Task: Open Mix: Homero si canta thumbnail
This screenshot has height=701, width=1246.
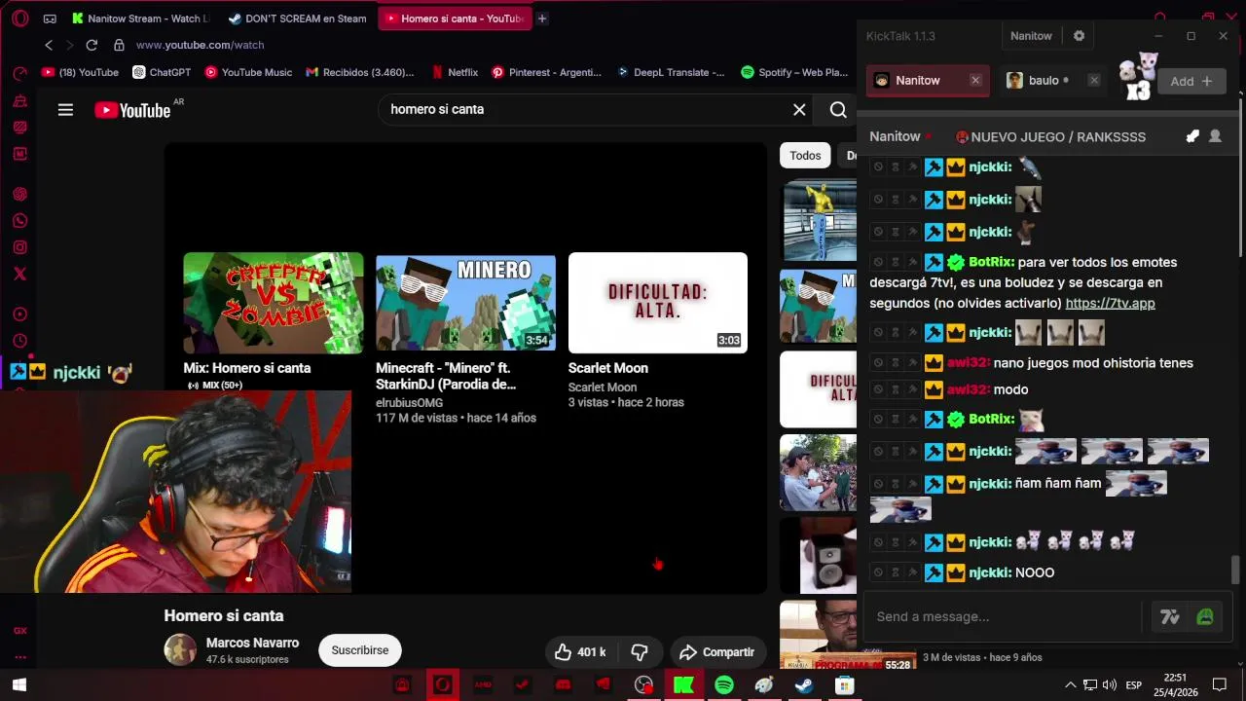Action: click(274, 303)
